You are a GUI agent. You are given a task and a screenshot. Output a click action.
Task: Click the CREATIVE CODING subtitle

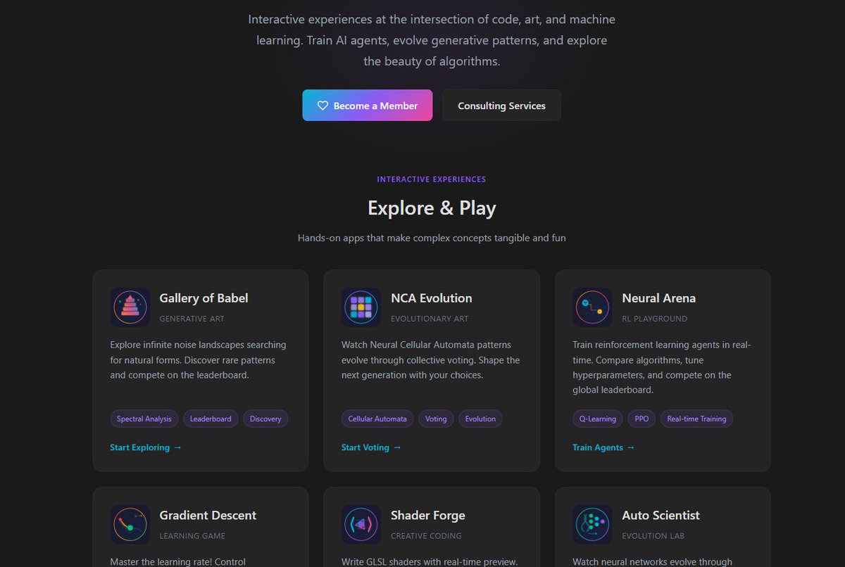coord(426,536)
